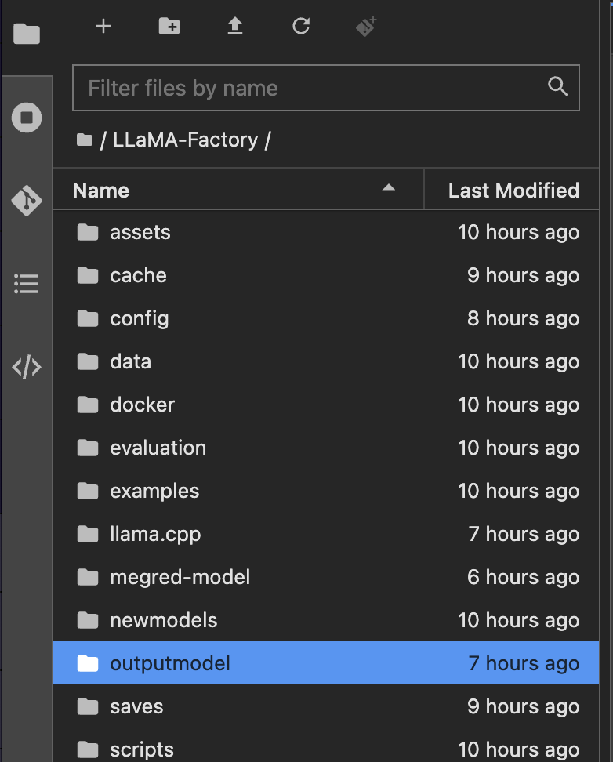
Task: Open the Running Terminals and Kernels panel
Action: [x=27, y=118]
